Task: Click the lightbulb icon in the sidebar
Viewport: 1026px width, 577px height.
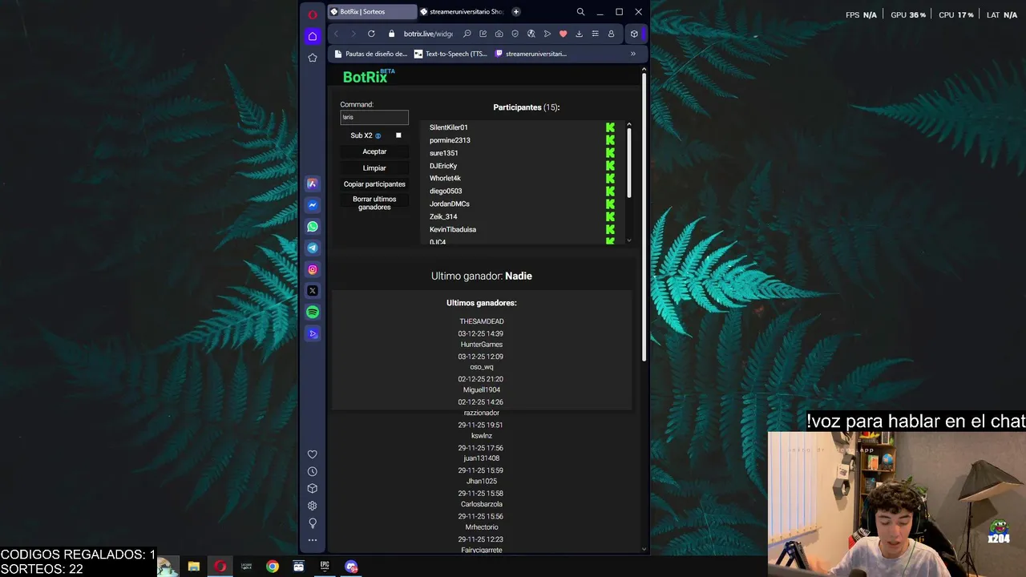Action: pyautogui.click(x=313, y=523)
